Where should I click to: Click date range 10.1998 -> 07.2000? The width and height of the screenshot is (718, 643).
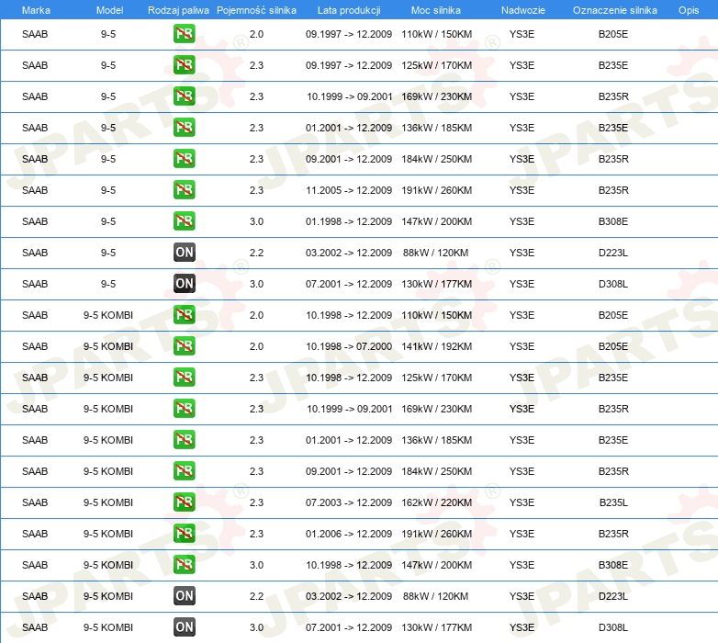click(349, 346)
